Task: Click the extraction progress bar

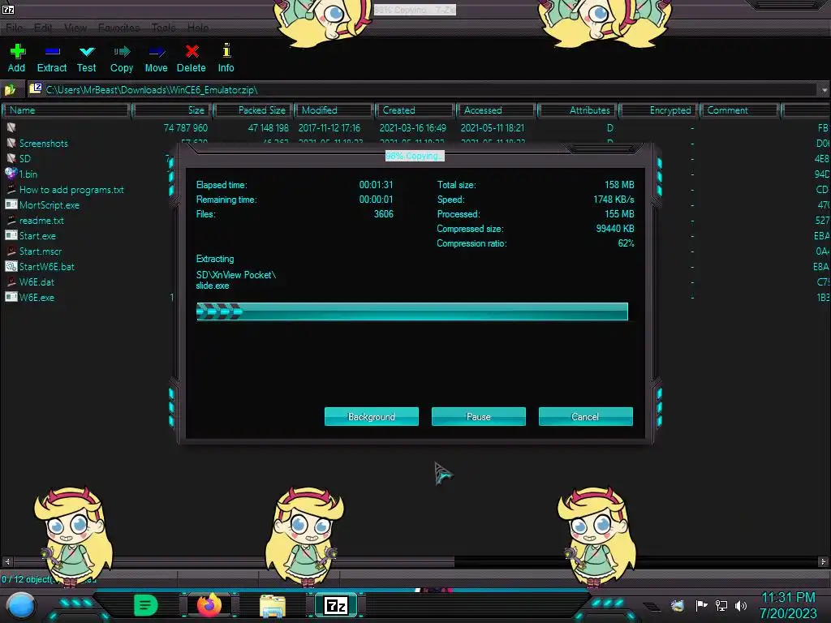Action: tap(411, 311)
